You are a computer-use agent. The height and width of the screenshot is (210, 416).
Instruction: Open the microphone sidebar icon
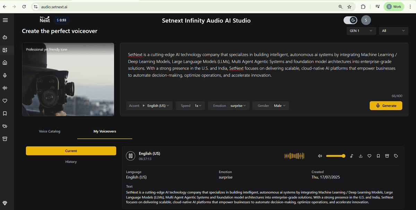tap(5, 75)
